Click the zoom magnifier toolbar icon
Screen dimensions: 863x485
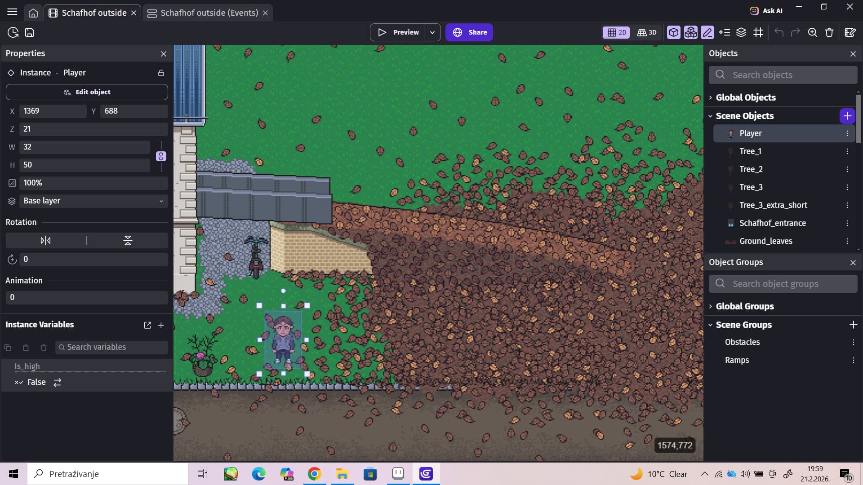click(812, 32)
